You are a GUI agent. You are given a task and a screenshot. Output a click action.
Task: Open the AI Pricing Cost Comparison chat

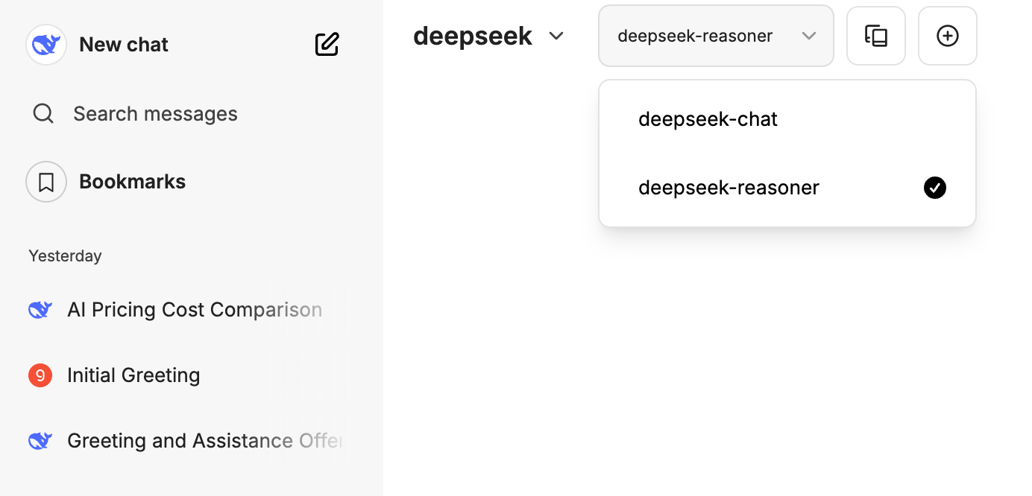[x=195, y=310]
